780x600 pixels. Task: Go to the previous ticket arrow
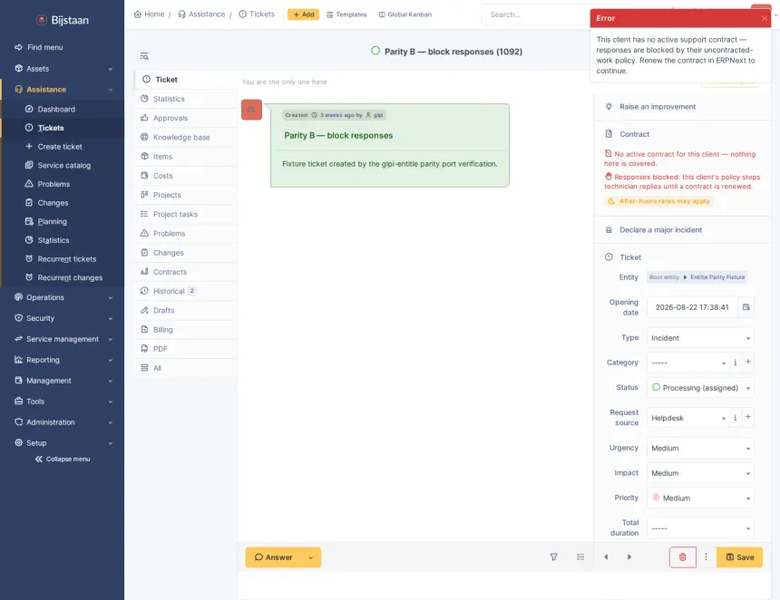click(606, 557)
